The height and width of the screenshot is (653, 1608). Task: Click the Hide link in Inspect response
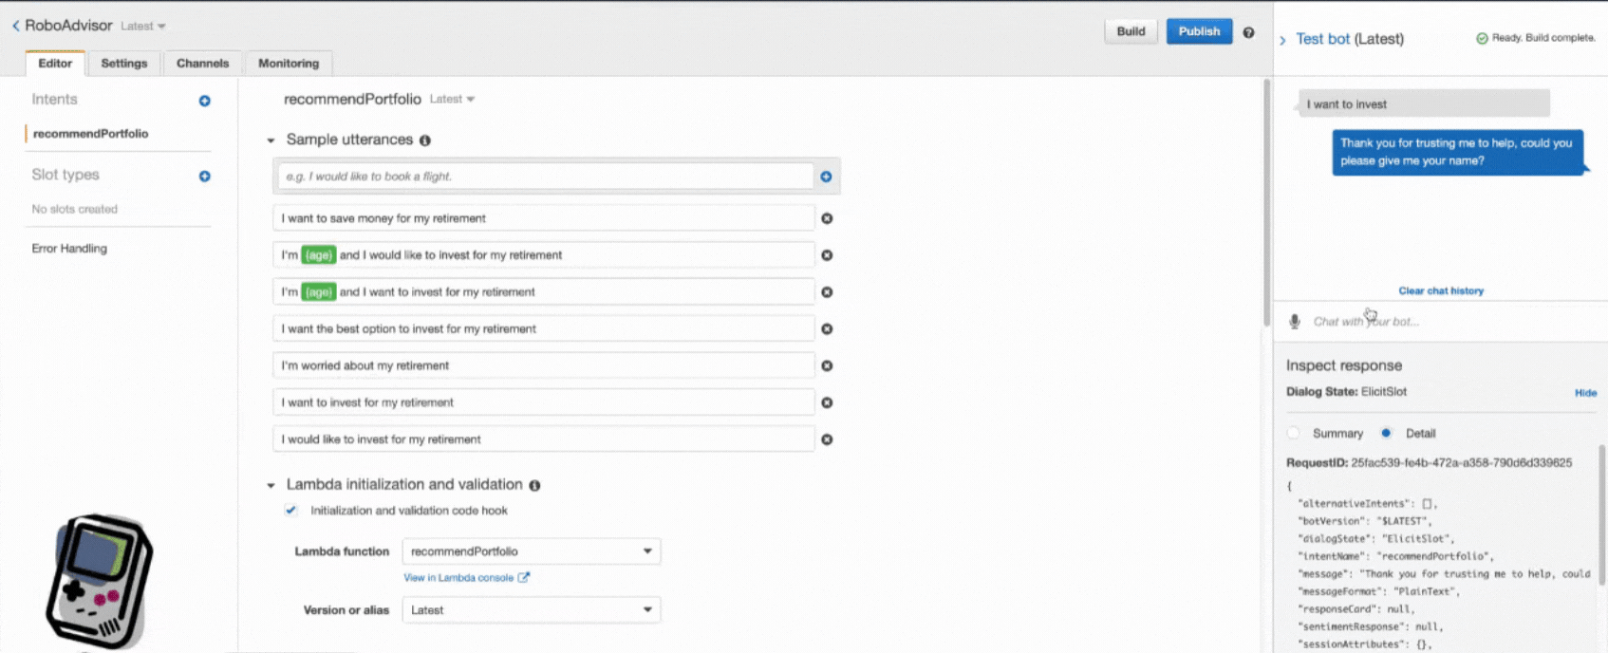click(x=1585, y=393)
